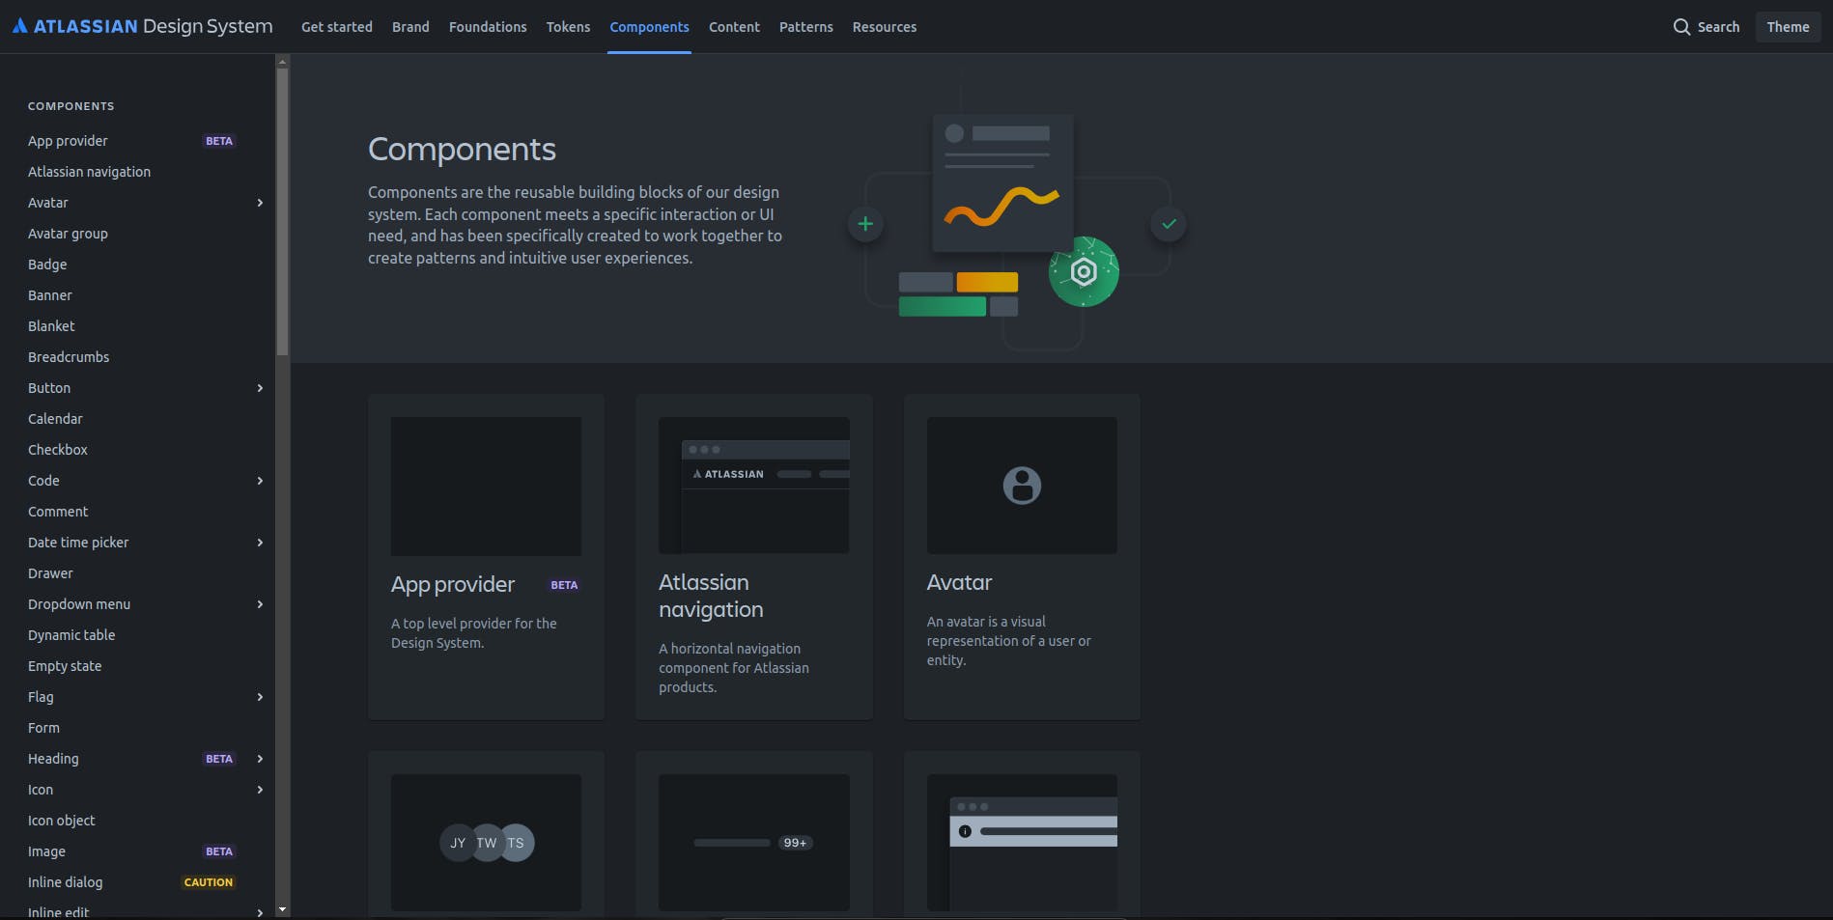The height and width of the screenshot is (920, 1833).
Task: Click the sidebar scrollbar thumb
Action: 282,211
